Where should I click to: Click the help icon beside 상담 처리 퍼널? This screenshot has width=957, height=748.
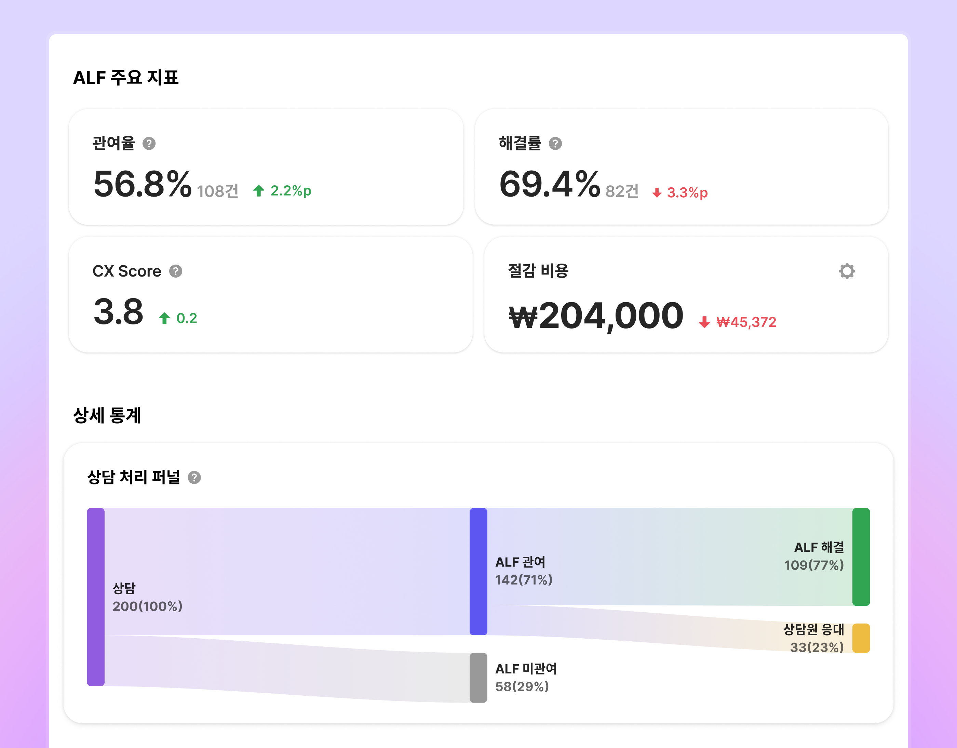pos(194,477)
